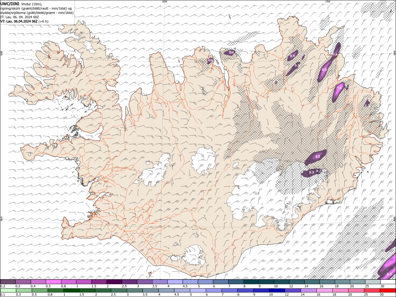The width and height of the screenshot is (396, 297).
Task: Click the dark teal 8 swatch in purple legend row
Action: (251, 282)
